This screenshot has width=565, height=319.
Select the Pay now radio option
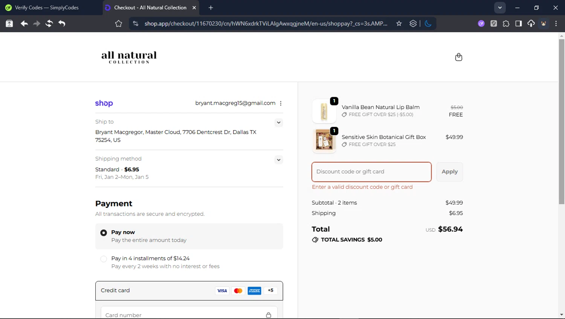click(104, 233)
